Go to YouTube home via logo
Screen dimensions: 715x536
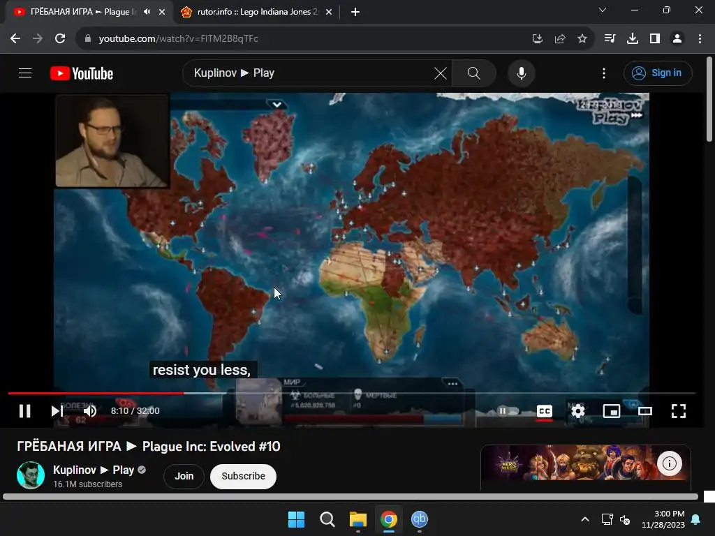[x=82, y=73]
